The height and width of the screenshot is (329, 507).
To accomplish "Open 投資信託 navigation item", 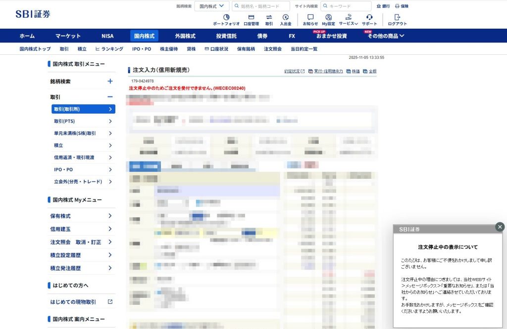I will (226, 36).
